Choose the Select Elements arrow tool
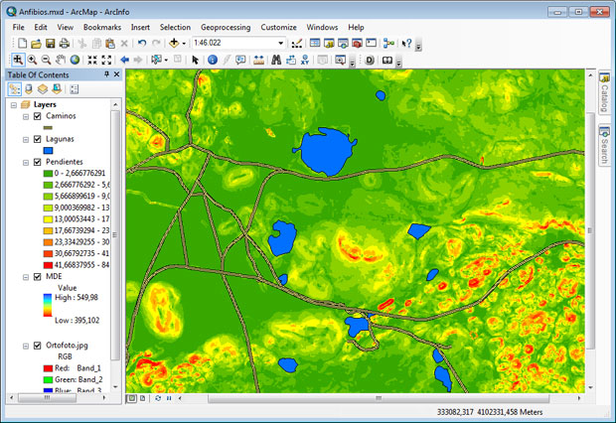616x423 pixels. (195, 60)
